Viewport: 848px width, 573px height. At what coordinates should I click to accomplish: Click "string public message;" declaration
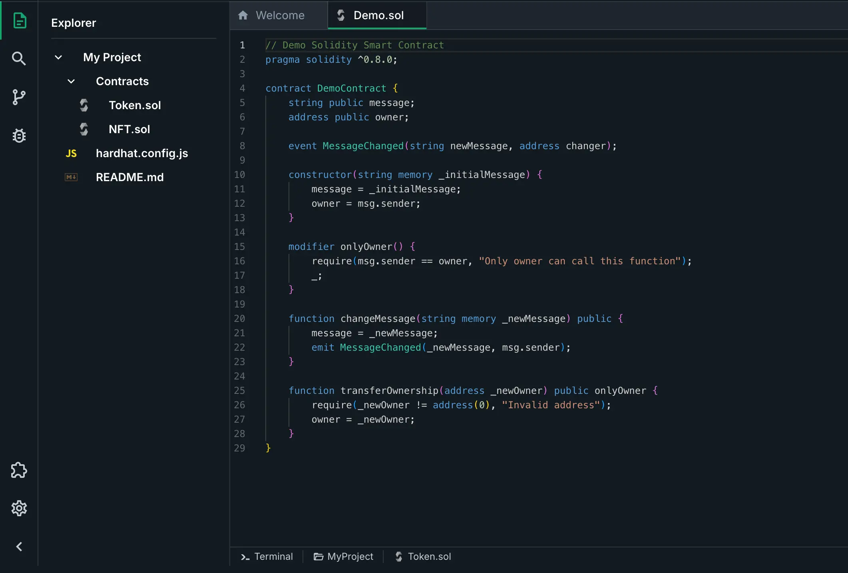point(352,103)
